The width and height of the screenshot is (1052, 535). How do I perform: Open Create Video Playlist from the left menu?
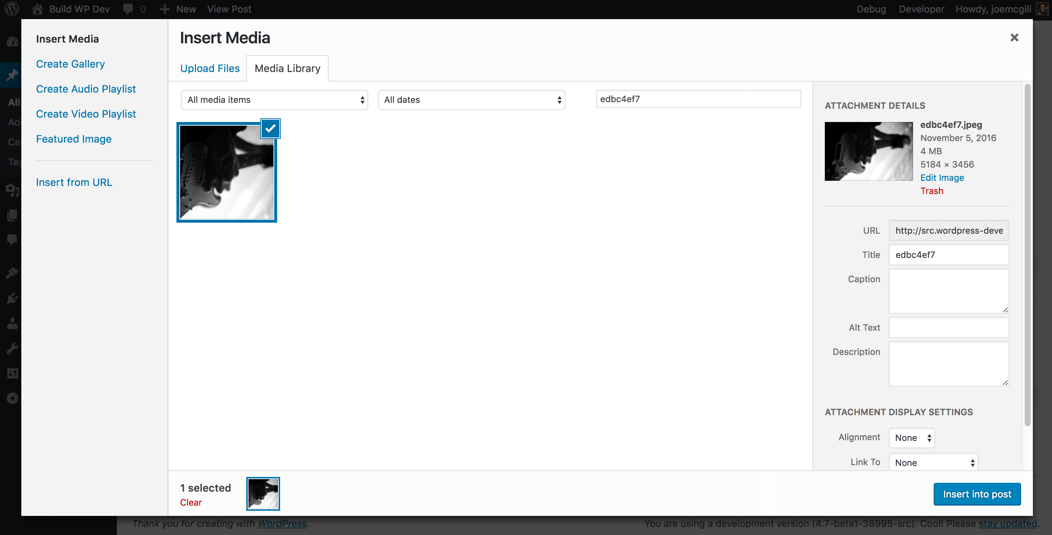click(86, 114)
